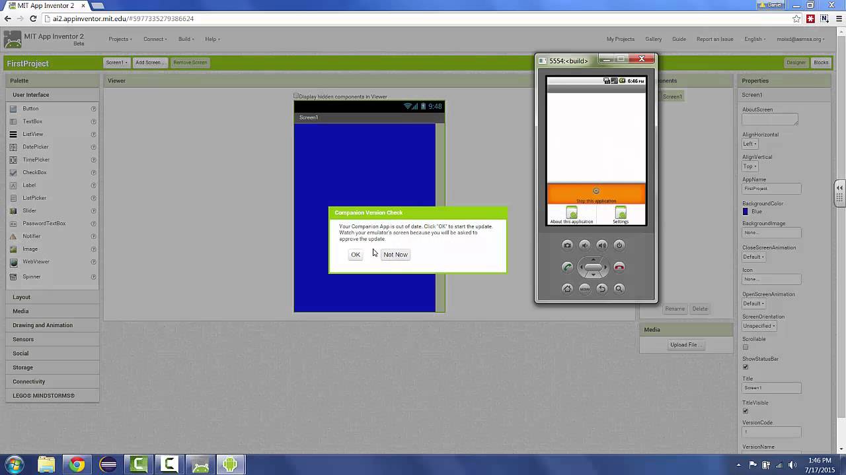This screenshot has width=846, height=475.
Task: Open the Projects menu
Action: point(120,39)
